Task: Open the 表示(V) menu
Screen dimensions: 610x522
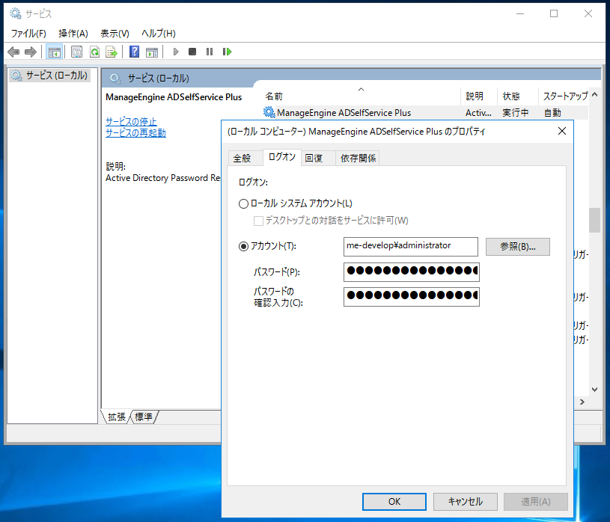Action: coord(115,34)
